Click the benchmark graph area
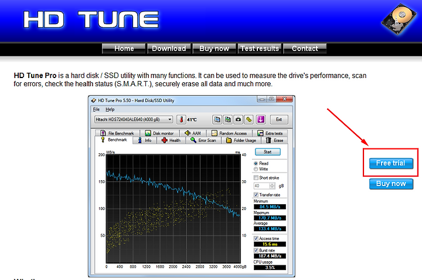422x280 pixels. pos(173,208)
